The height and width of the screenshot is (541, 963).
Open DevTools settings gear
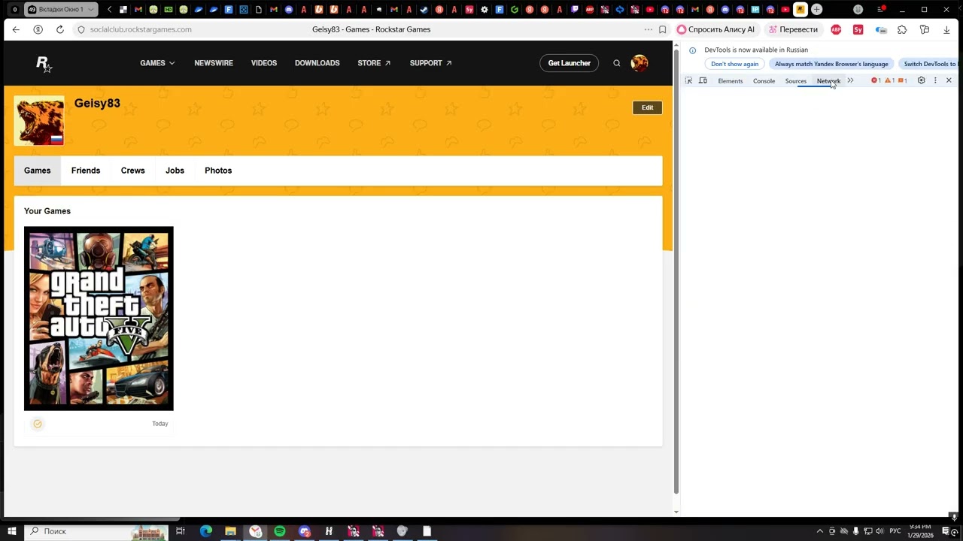click(x=921, y=80)
